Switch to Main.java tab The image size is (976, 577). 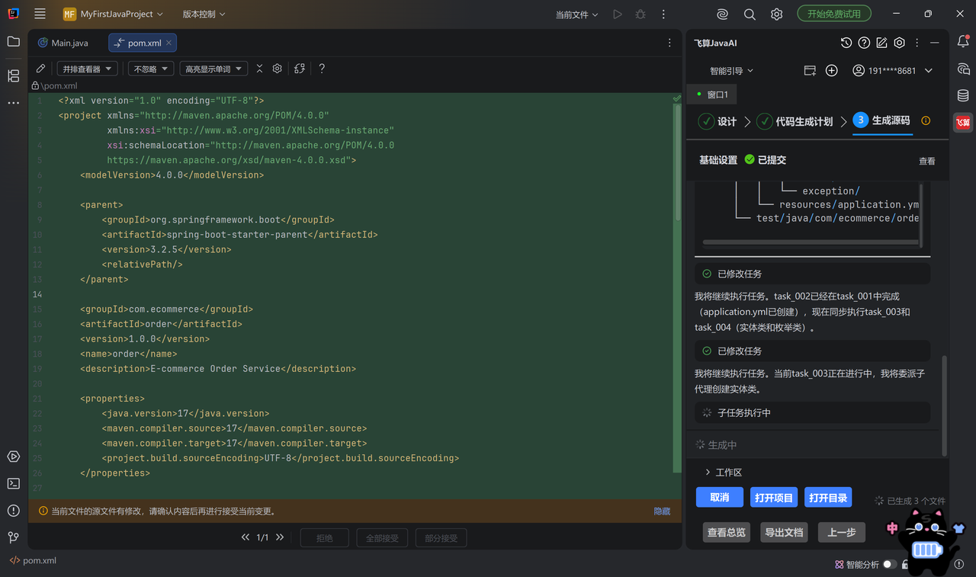[x=63, y=43]
